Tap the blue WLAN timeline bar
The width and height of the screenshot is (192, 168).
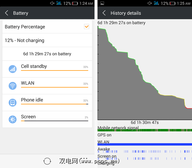[145, 144]
